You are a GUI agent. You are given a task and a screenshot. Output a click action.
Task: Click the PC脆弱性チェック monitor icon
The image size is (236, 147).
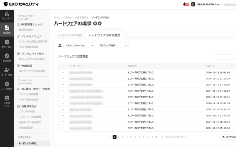[18, 24]
